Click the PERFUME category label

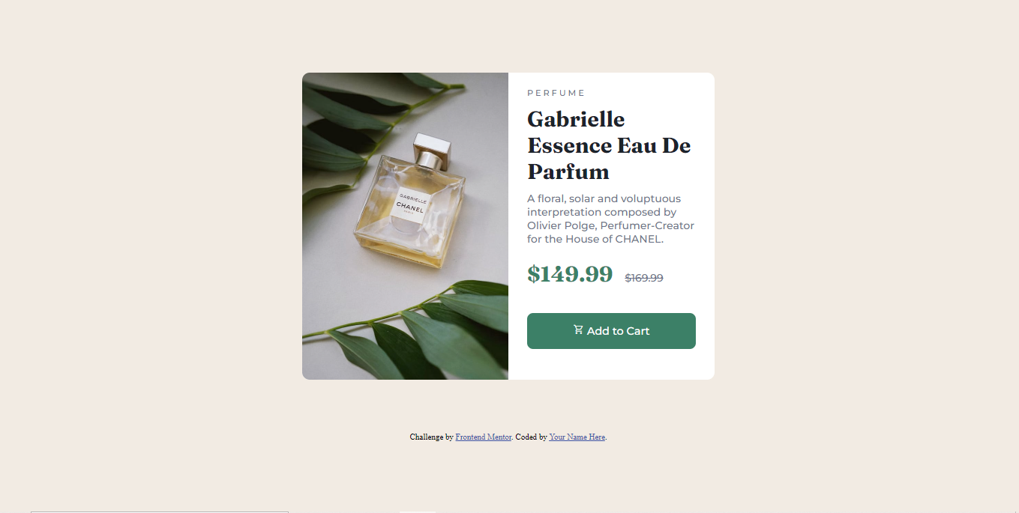click(556, 93)
